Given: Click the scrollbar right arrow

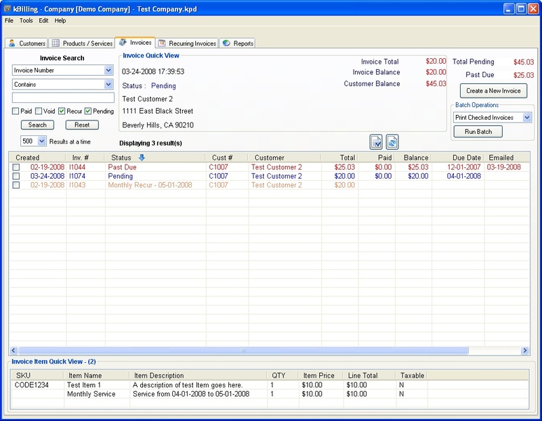Looking at the screenshot, I should (524, 351).
